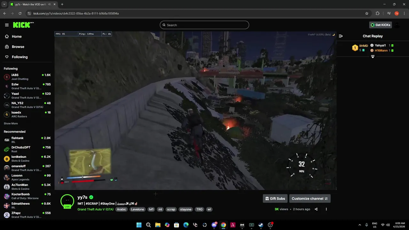This screenshot has height=230, width=409.
Task: Open recommended channel DrChubzDPT
Action: coord(27,149)
